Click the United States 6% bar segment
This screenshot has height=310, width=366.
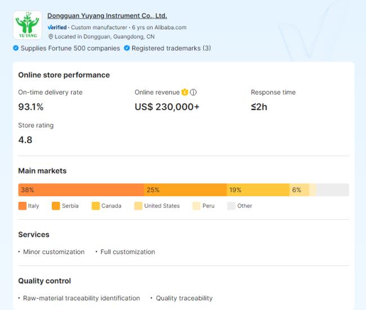click(x=299, y=190)
